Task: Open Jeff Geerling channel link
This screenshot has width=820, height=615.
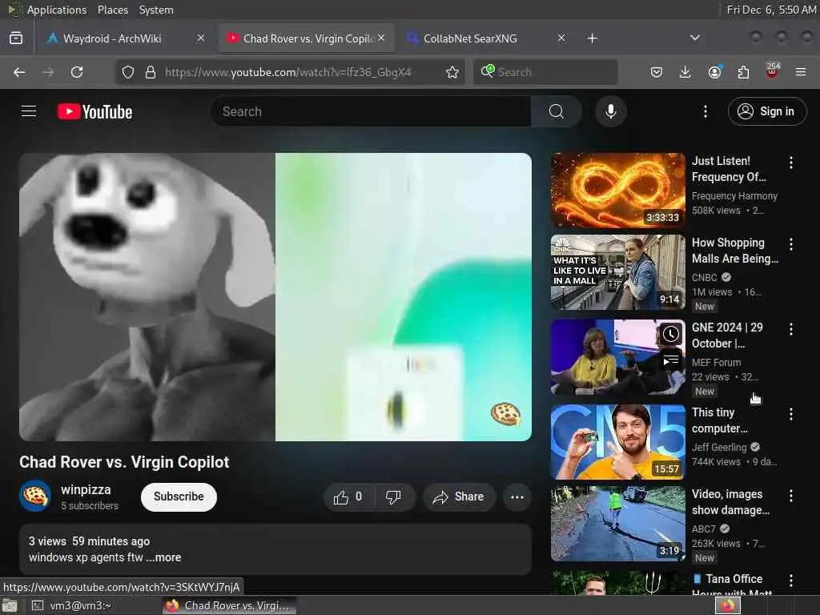Action: tap(719, 447)
